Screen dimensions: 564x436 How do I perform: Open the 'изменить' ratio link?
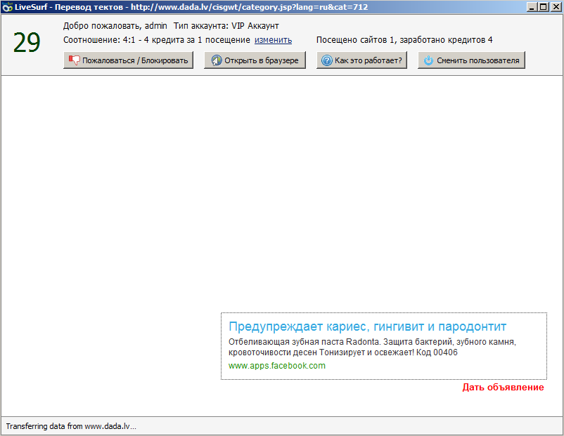[x=273, y=40]
